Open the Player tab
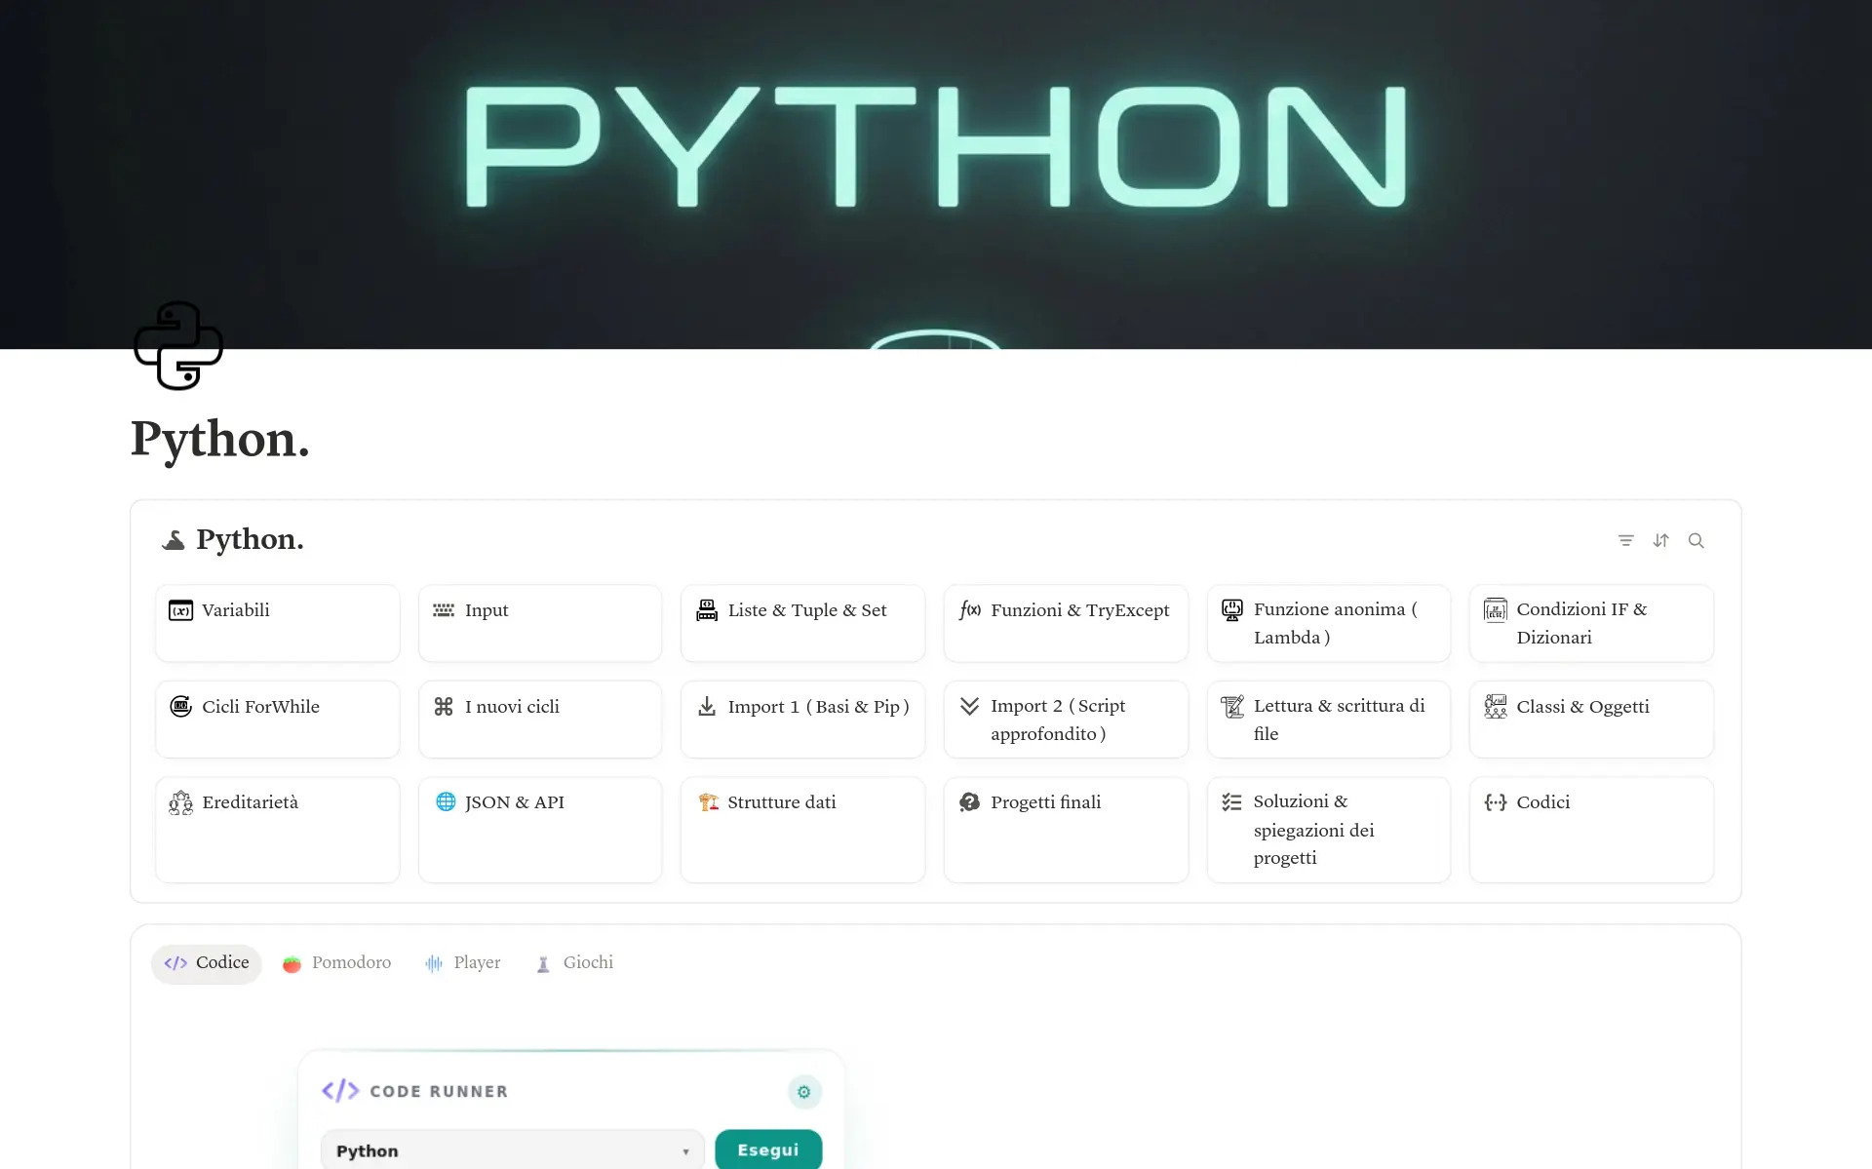The height and width of the screenshot is (1169, 1872). pos(463,963)
